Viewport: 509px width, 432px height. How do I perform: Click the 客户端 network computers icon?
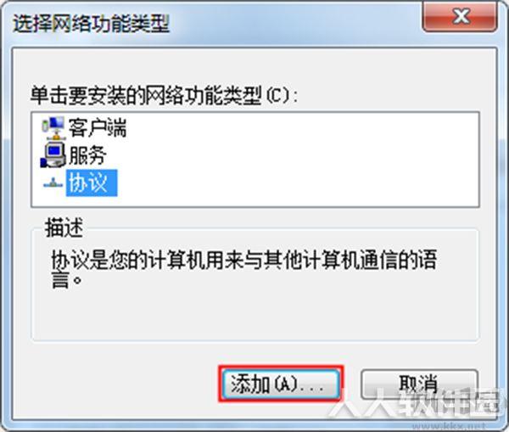point(53,128)
